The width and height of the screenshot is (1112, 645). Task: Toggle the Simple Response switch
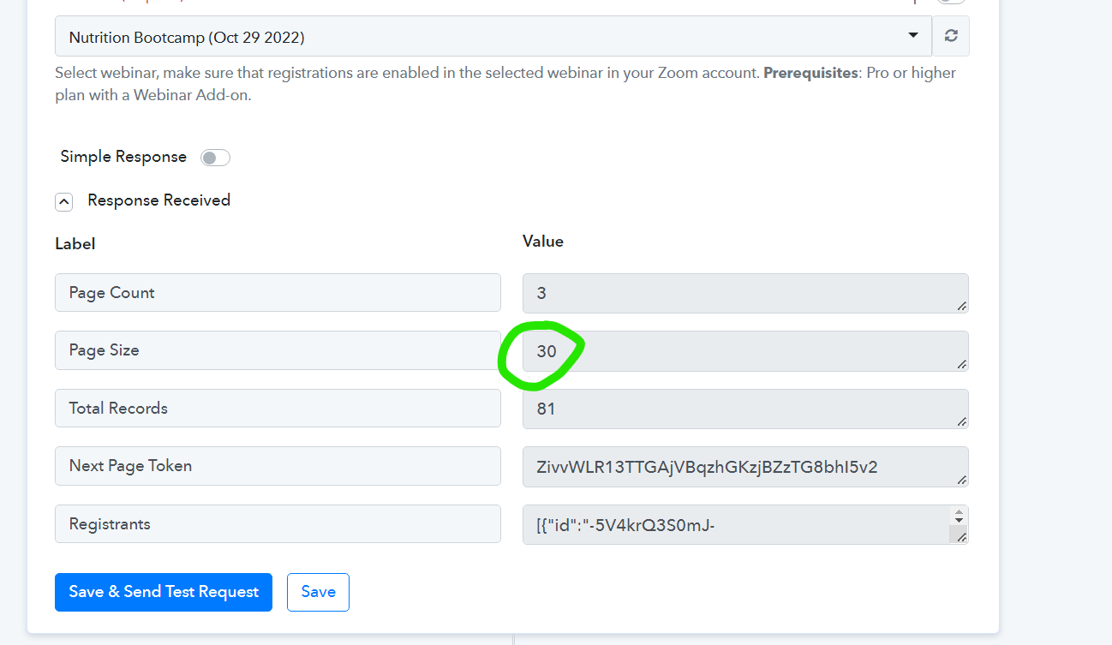pos(215,158)
